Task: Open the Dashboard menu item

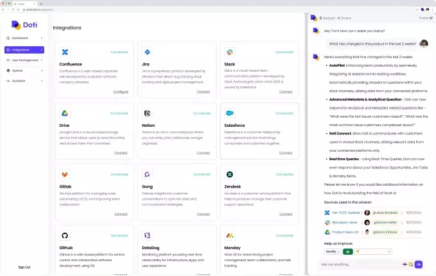Action: tap(24, 38)
